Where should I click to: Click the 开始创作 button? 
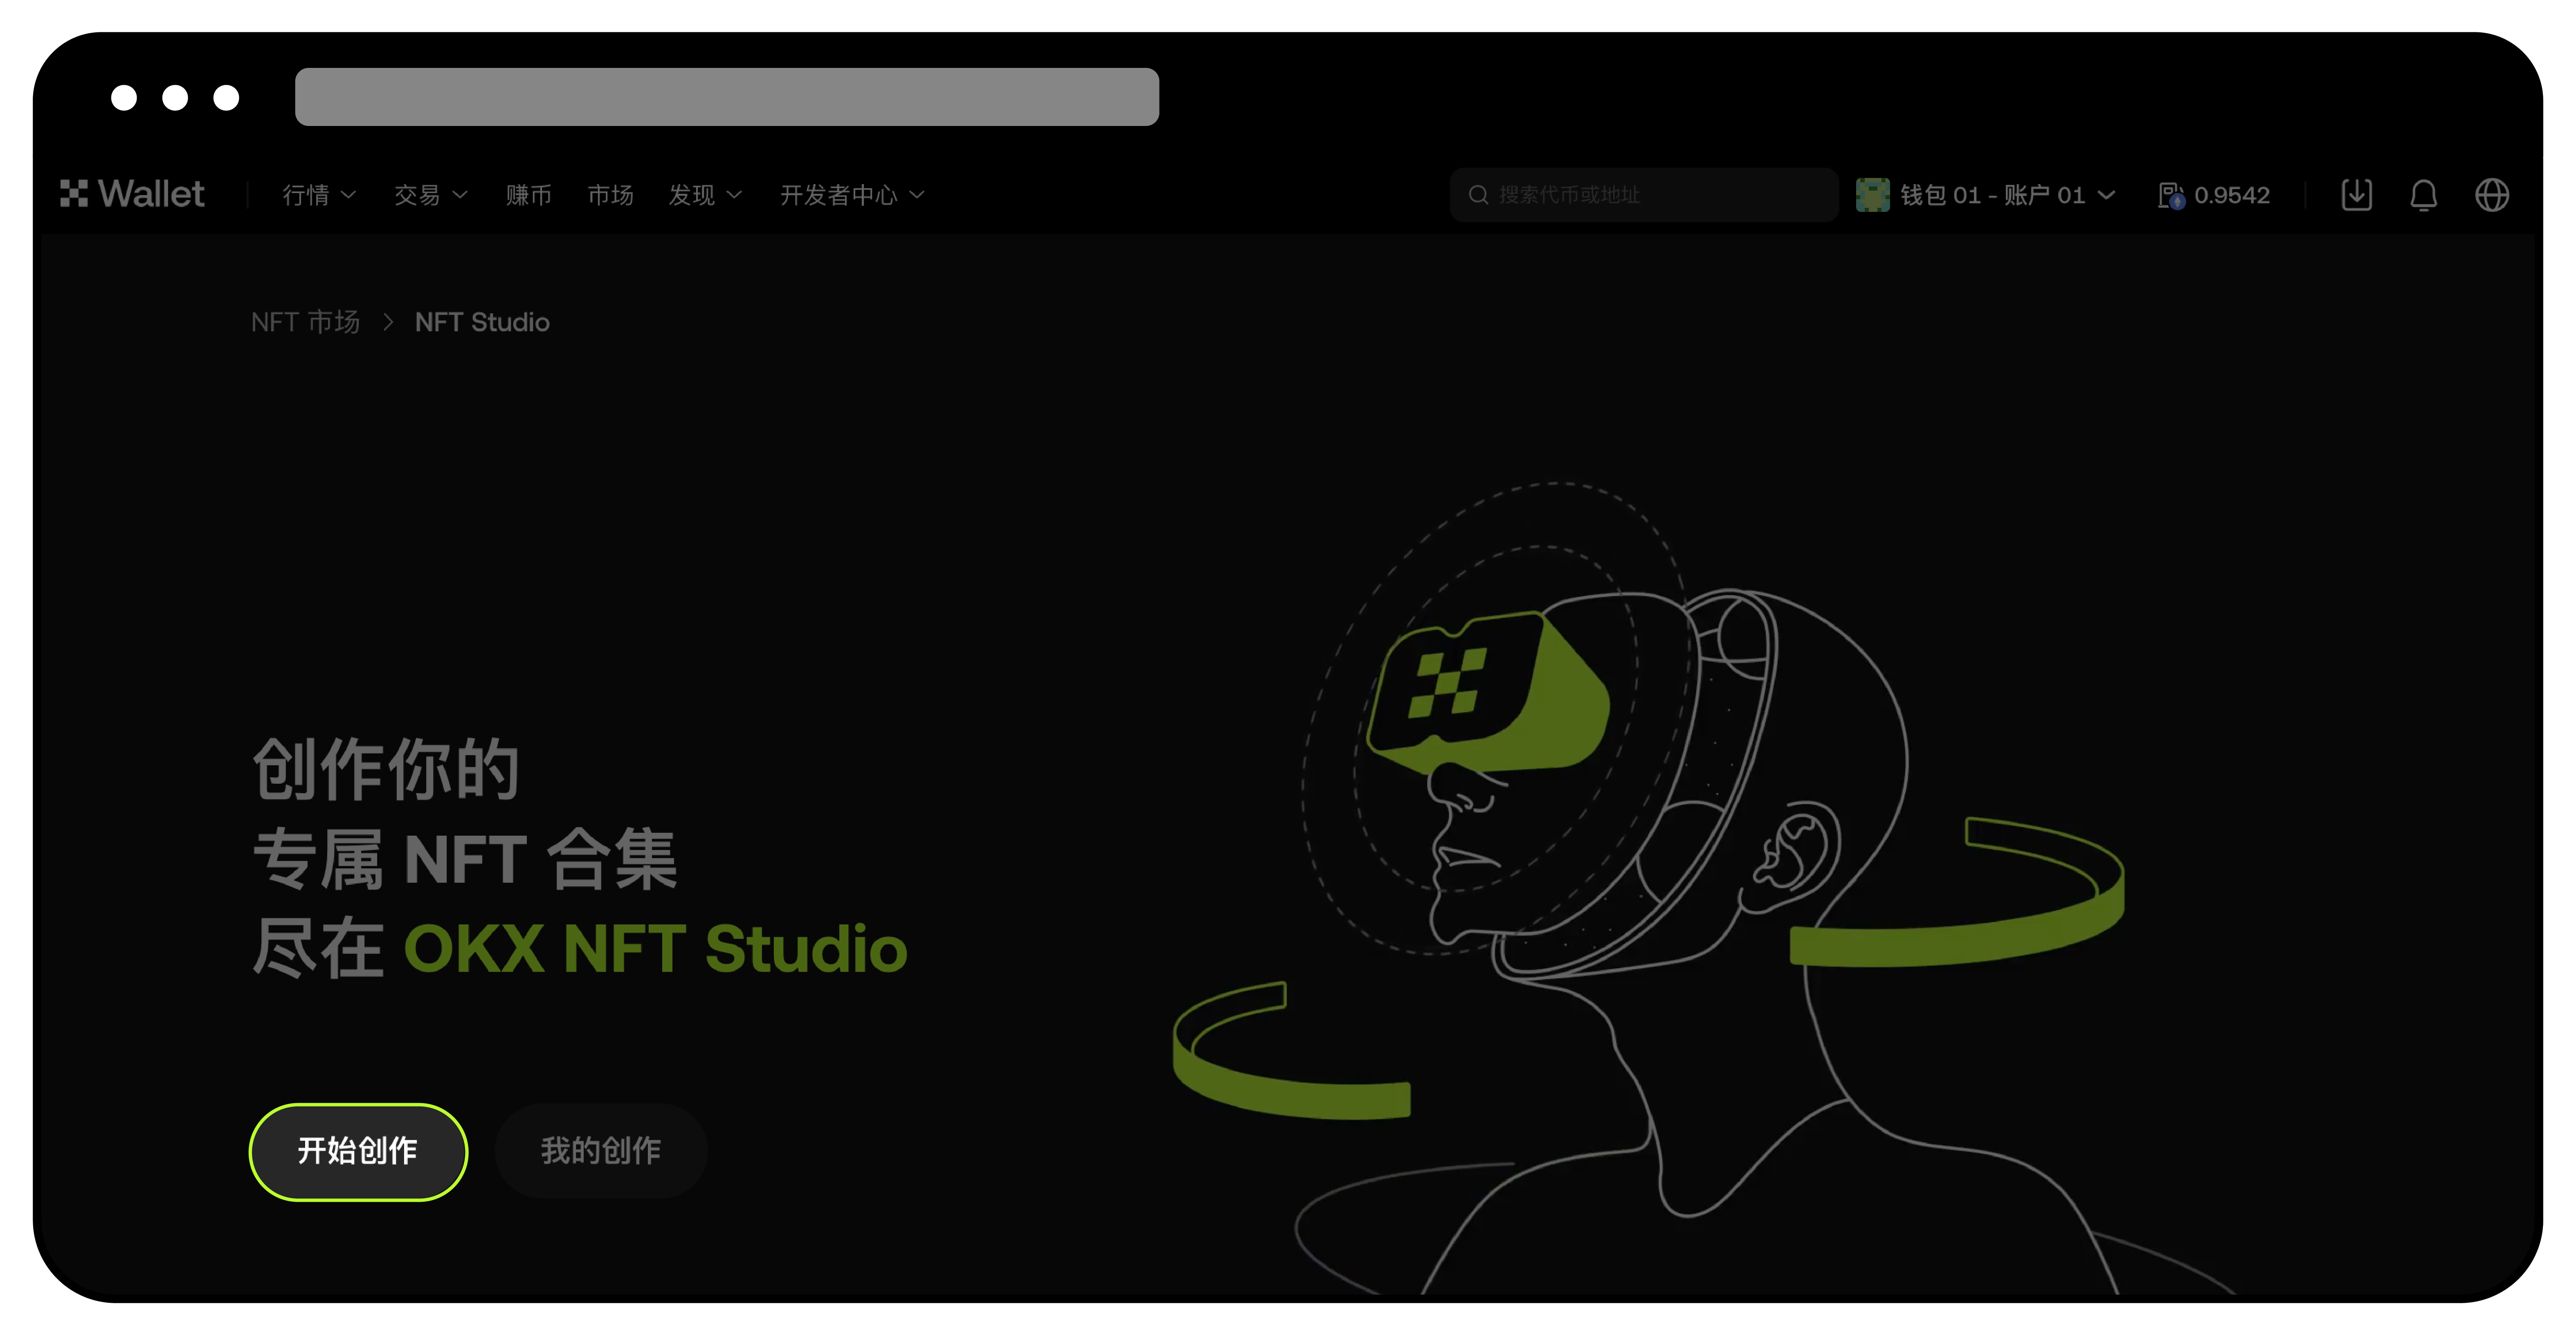pos(358,1151)
